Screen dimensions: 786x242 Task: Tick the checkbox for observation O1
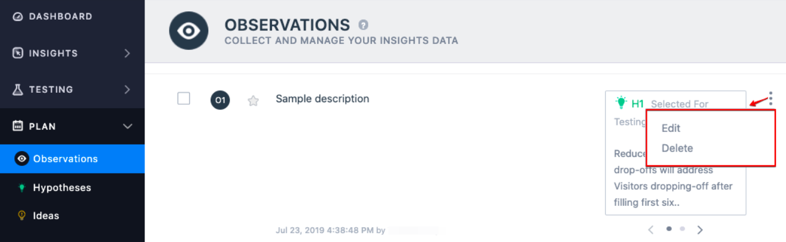[x=184, y=99]
